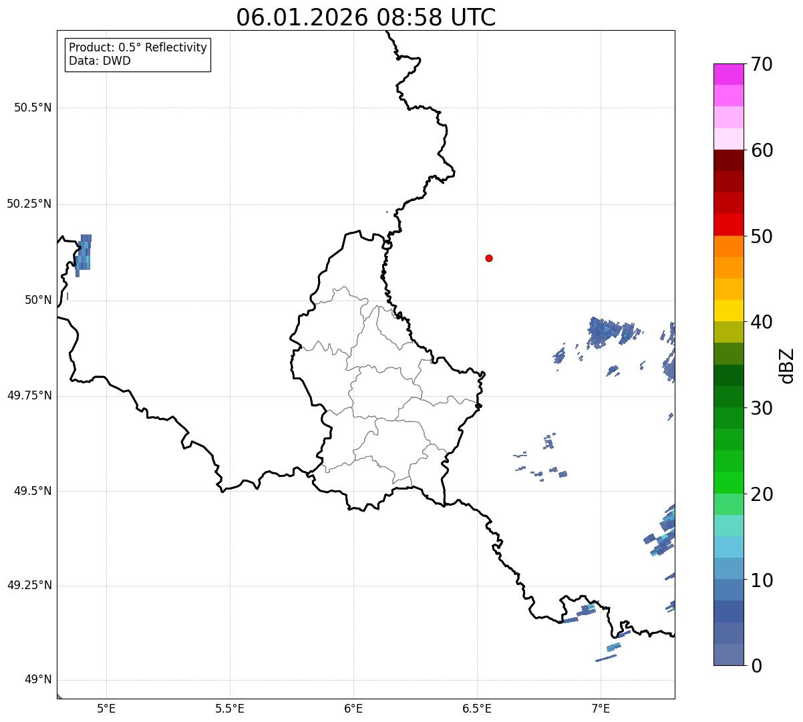Click the red station marker dot
The image size is (803, 722).
click(x=489, y=258)
